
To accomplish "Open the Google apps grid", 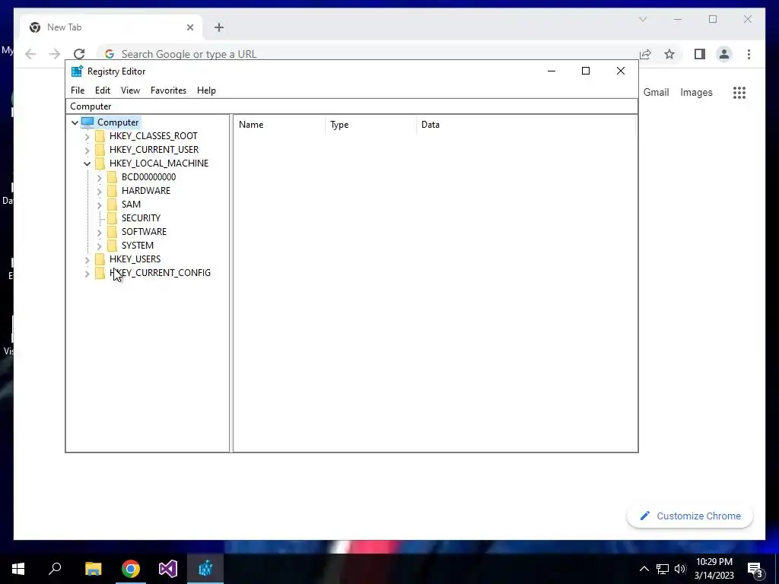I will (x=739, y=92).
